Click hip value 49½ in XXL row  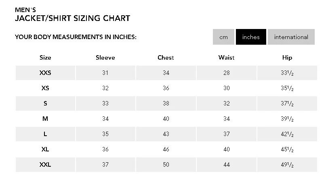click(x=287, y=165)
